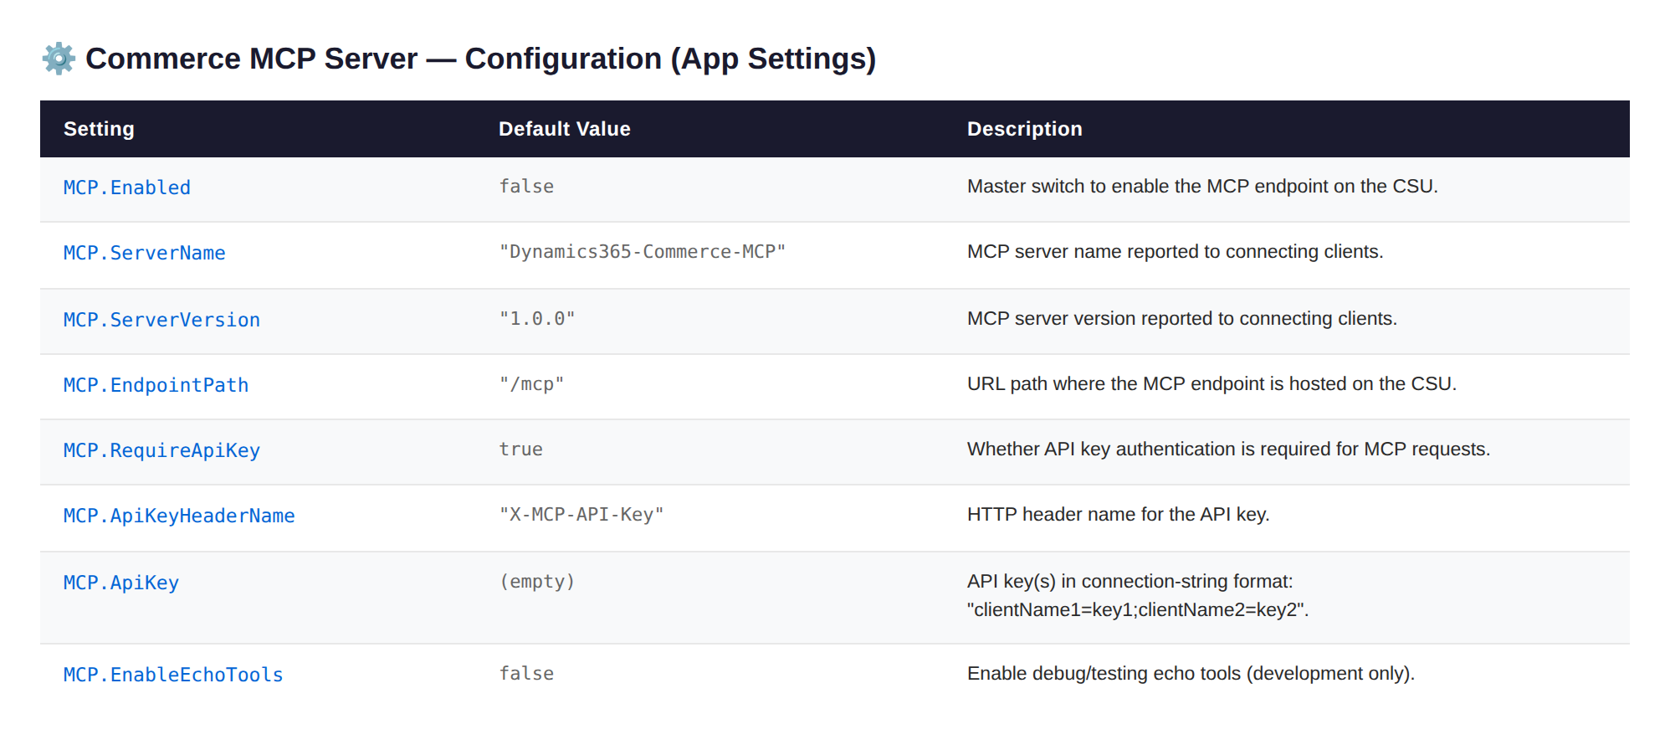Viewport: 1670px width, 750px height.
Task: Open the MCP.Enabled setting link
Action: 127,187
